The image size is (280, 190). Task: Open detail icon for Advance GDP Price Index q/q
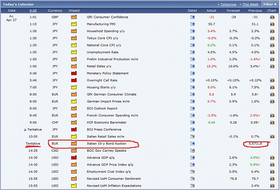(x=192, y=165)
